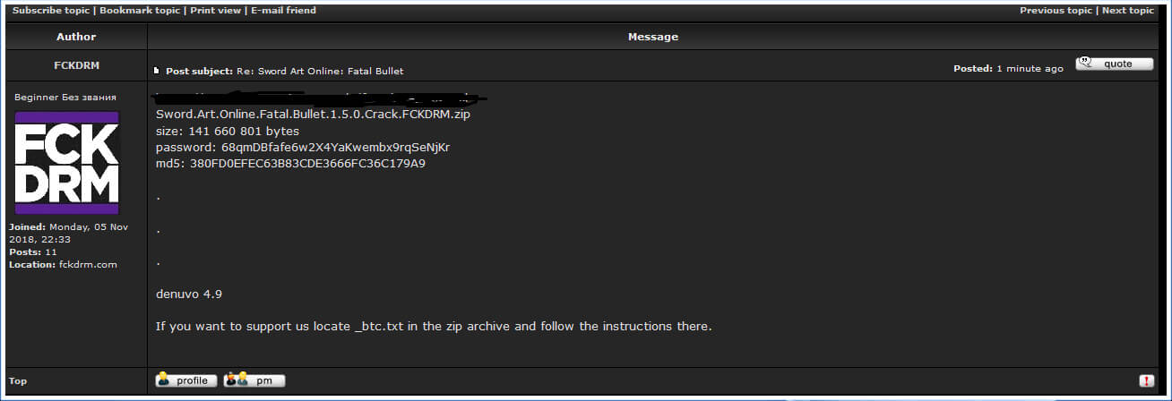Go to the Next topic link
The image size is (1172, 401).
(x=1128, y=11)
